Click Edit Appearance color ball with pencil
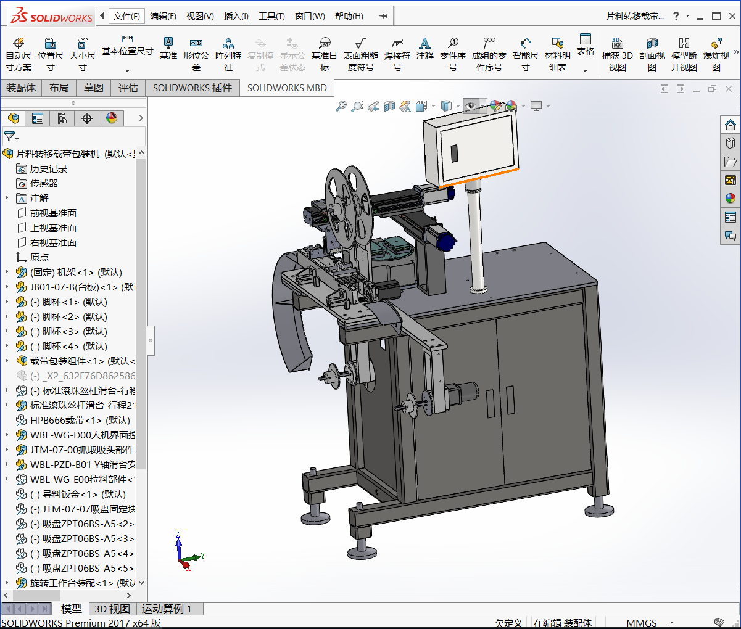Image resolution: width=741 pixels, height=629 pixels. (495, 106)
